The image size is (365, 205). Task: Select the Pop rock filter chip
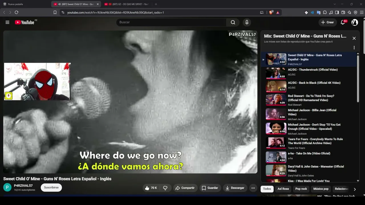[x=301, y=189]
